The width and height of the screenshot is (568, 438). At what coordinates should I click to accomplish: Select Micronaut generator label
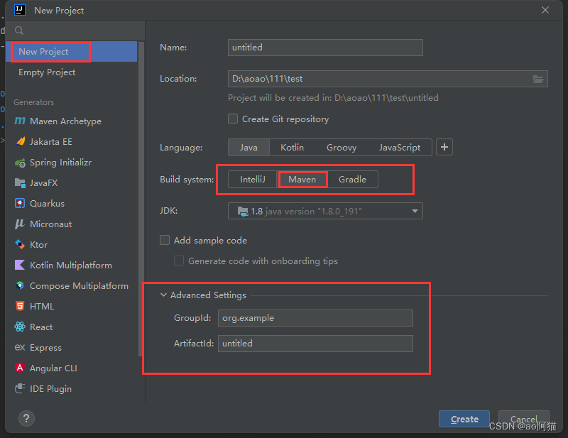[50, 224]
